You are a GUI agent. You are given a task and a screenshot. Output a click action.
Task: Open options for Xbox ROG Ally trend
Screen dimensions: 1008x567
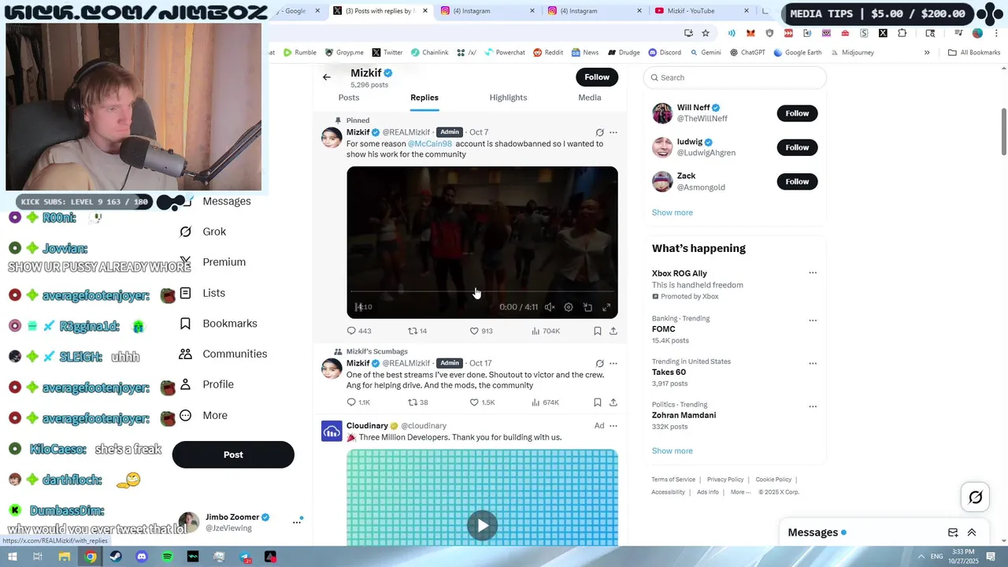(x=813, y=273)
